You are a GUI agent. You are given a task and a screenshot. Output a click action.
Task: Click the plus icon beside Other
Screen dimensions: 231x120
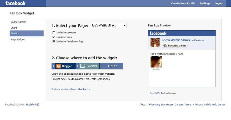[101, 66]
